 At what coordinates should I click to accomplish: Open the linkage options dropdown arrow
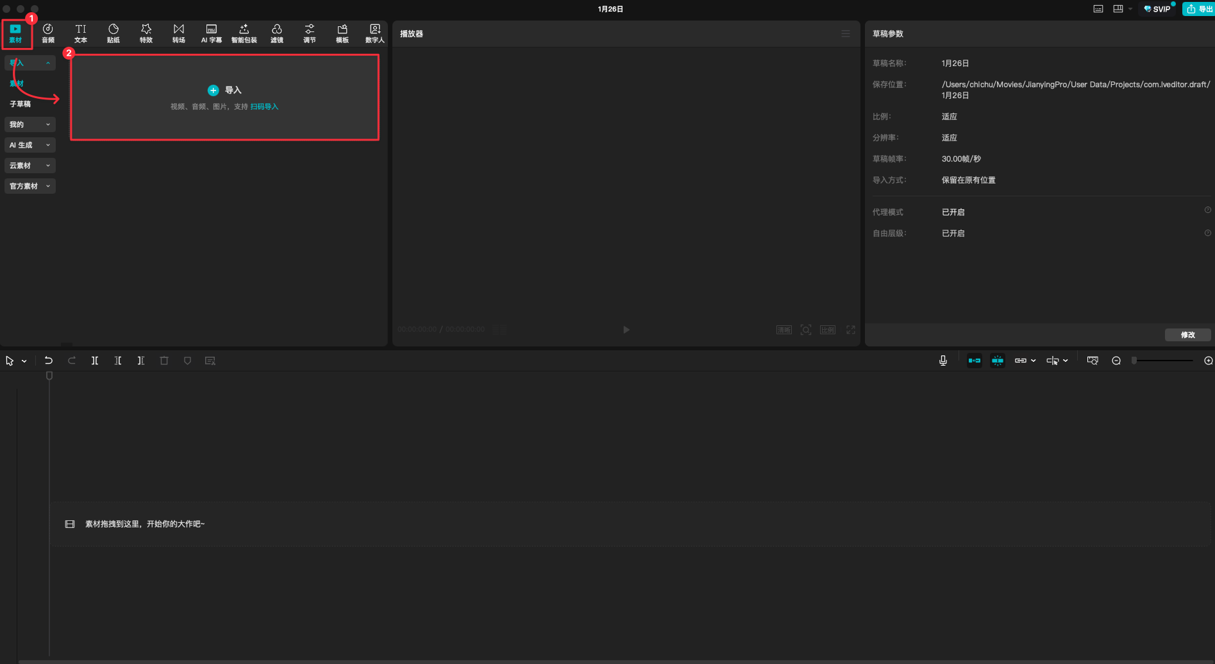click(1034, 361)
